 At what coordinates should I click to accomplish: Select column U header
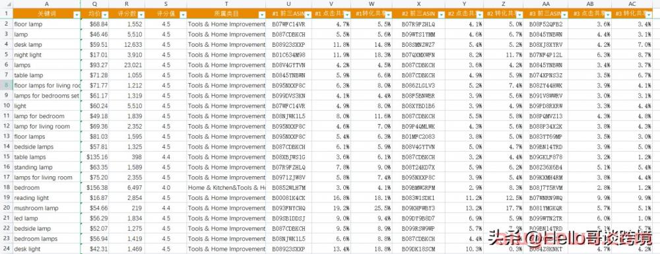coord(289,4)
